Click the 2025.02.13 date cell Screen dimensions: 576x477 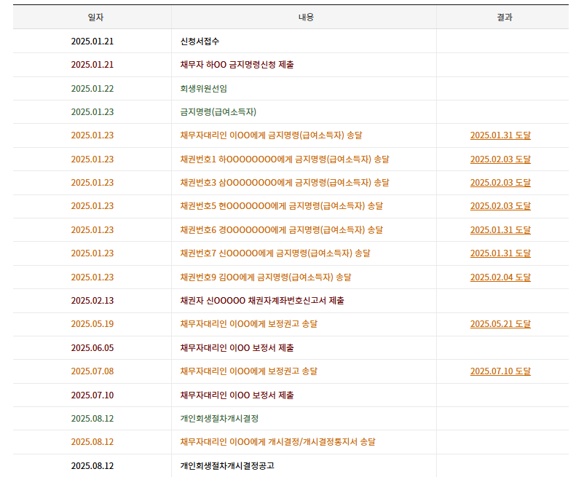92,301
